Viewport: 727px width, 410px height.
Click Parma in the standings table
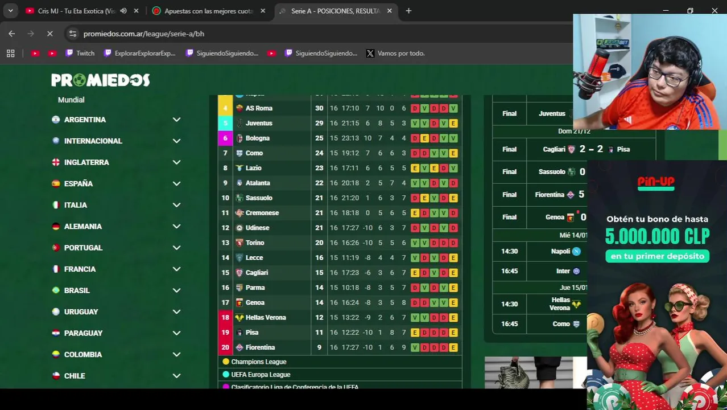pyautogui.click(x=255, y=288)
